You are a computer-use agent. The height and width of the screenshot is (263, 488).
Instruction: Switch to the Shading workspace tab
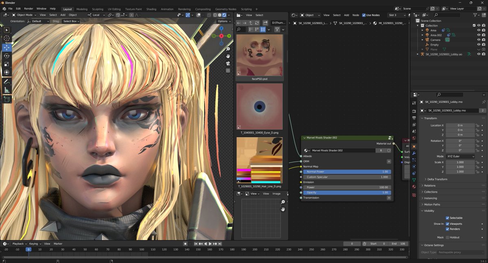click(151, 9)
